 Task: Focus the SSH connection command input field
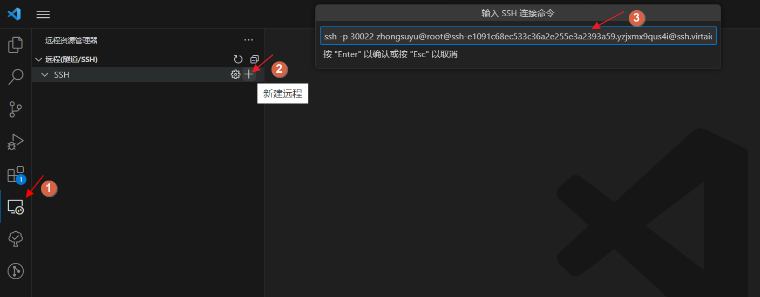518,36
